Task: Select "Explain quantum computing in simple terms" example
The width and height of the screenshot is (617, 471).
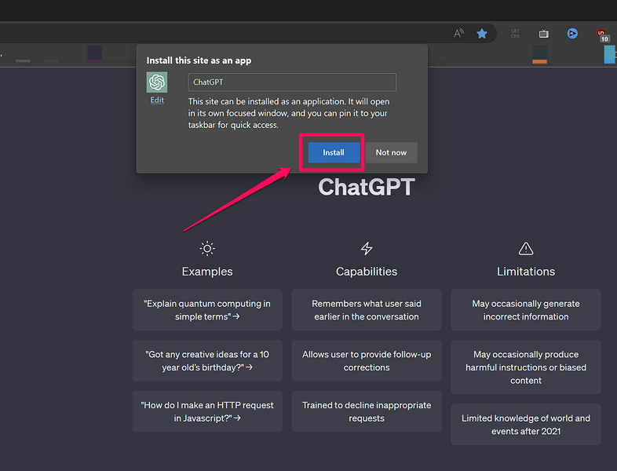Action: 207,310
